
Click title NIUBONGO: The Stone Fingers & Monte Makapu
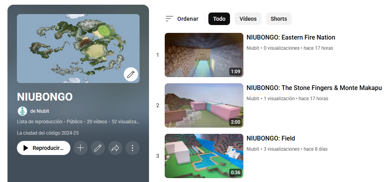pyautogui.click(x=314, y=88)
